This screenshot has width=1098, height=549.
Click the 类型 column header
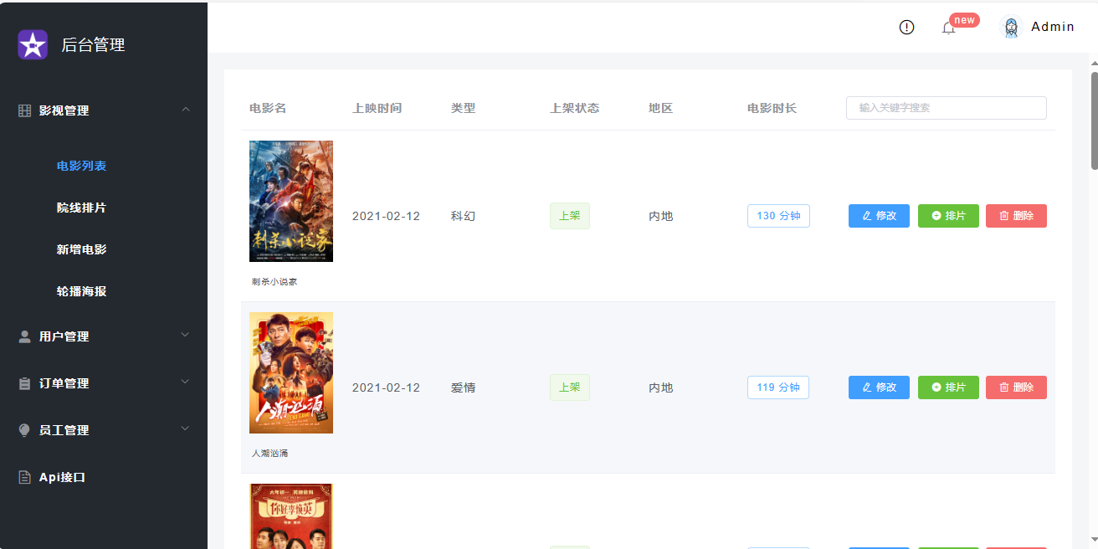(463, 108)
